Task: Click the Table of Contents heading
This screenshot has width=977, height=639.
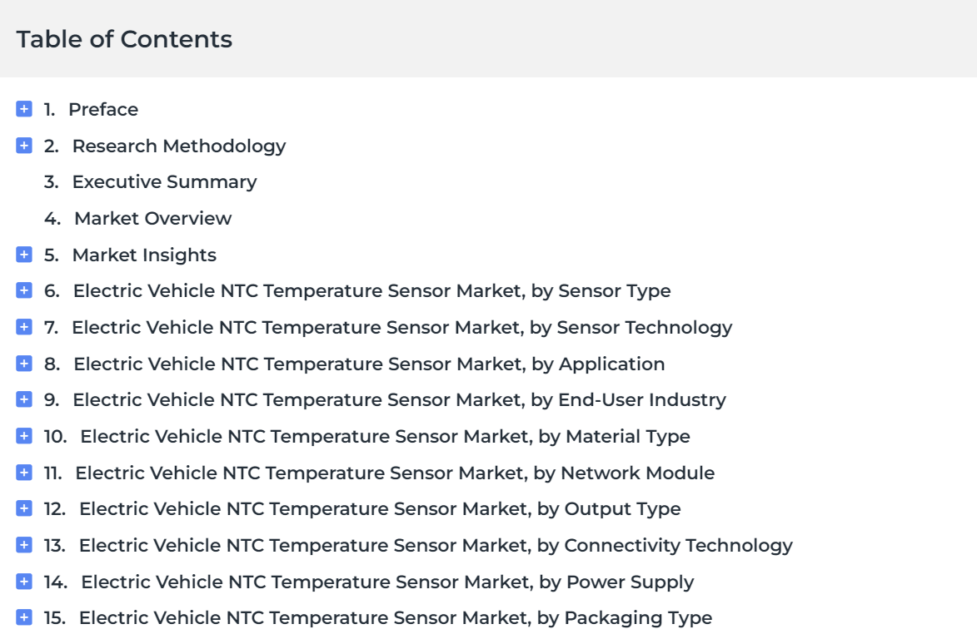Action: point(124,39)
